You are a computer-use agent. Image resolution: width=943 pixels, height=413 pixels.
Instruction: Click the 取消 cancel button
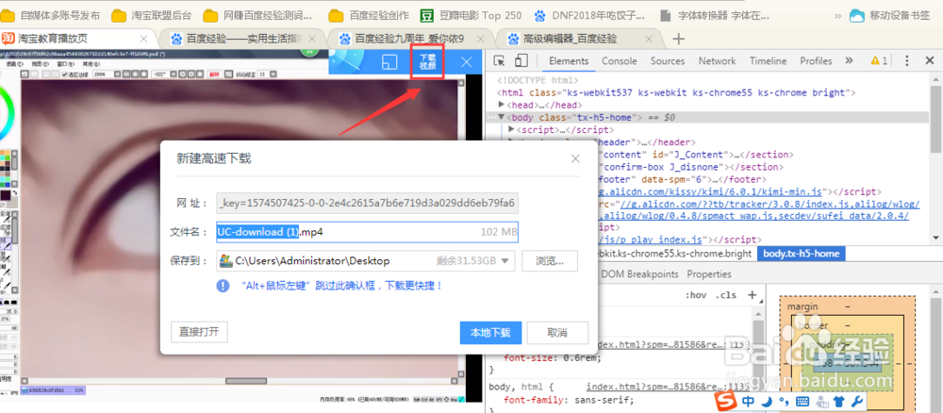coord(557,333)
